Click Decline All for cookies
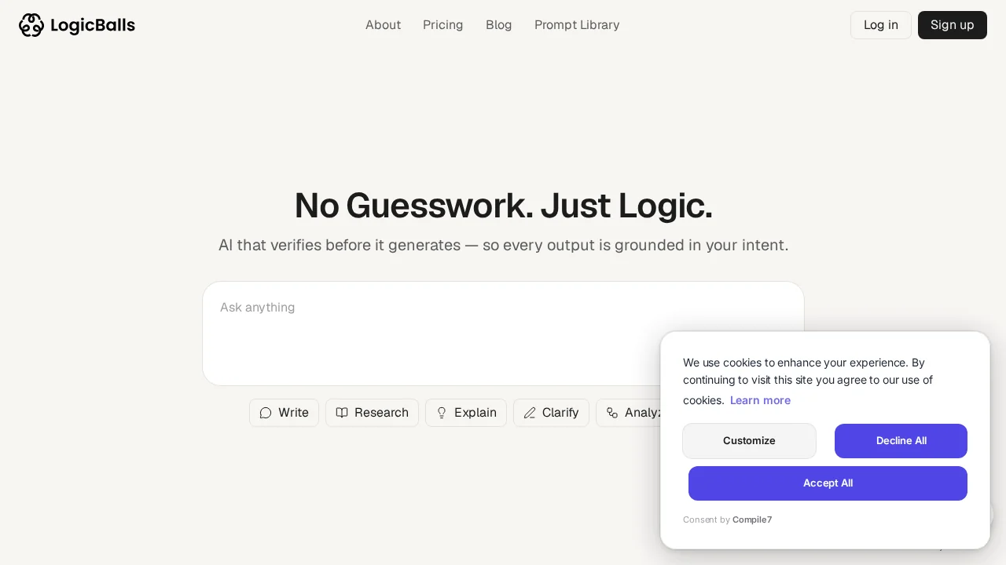The image size is (1006, 565). coord(901,441)
